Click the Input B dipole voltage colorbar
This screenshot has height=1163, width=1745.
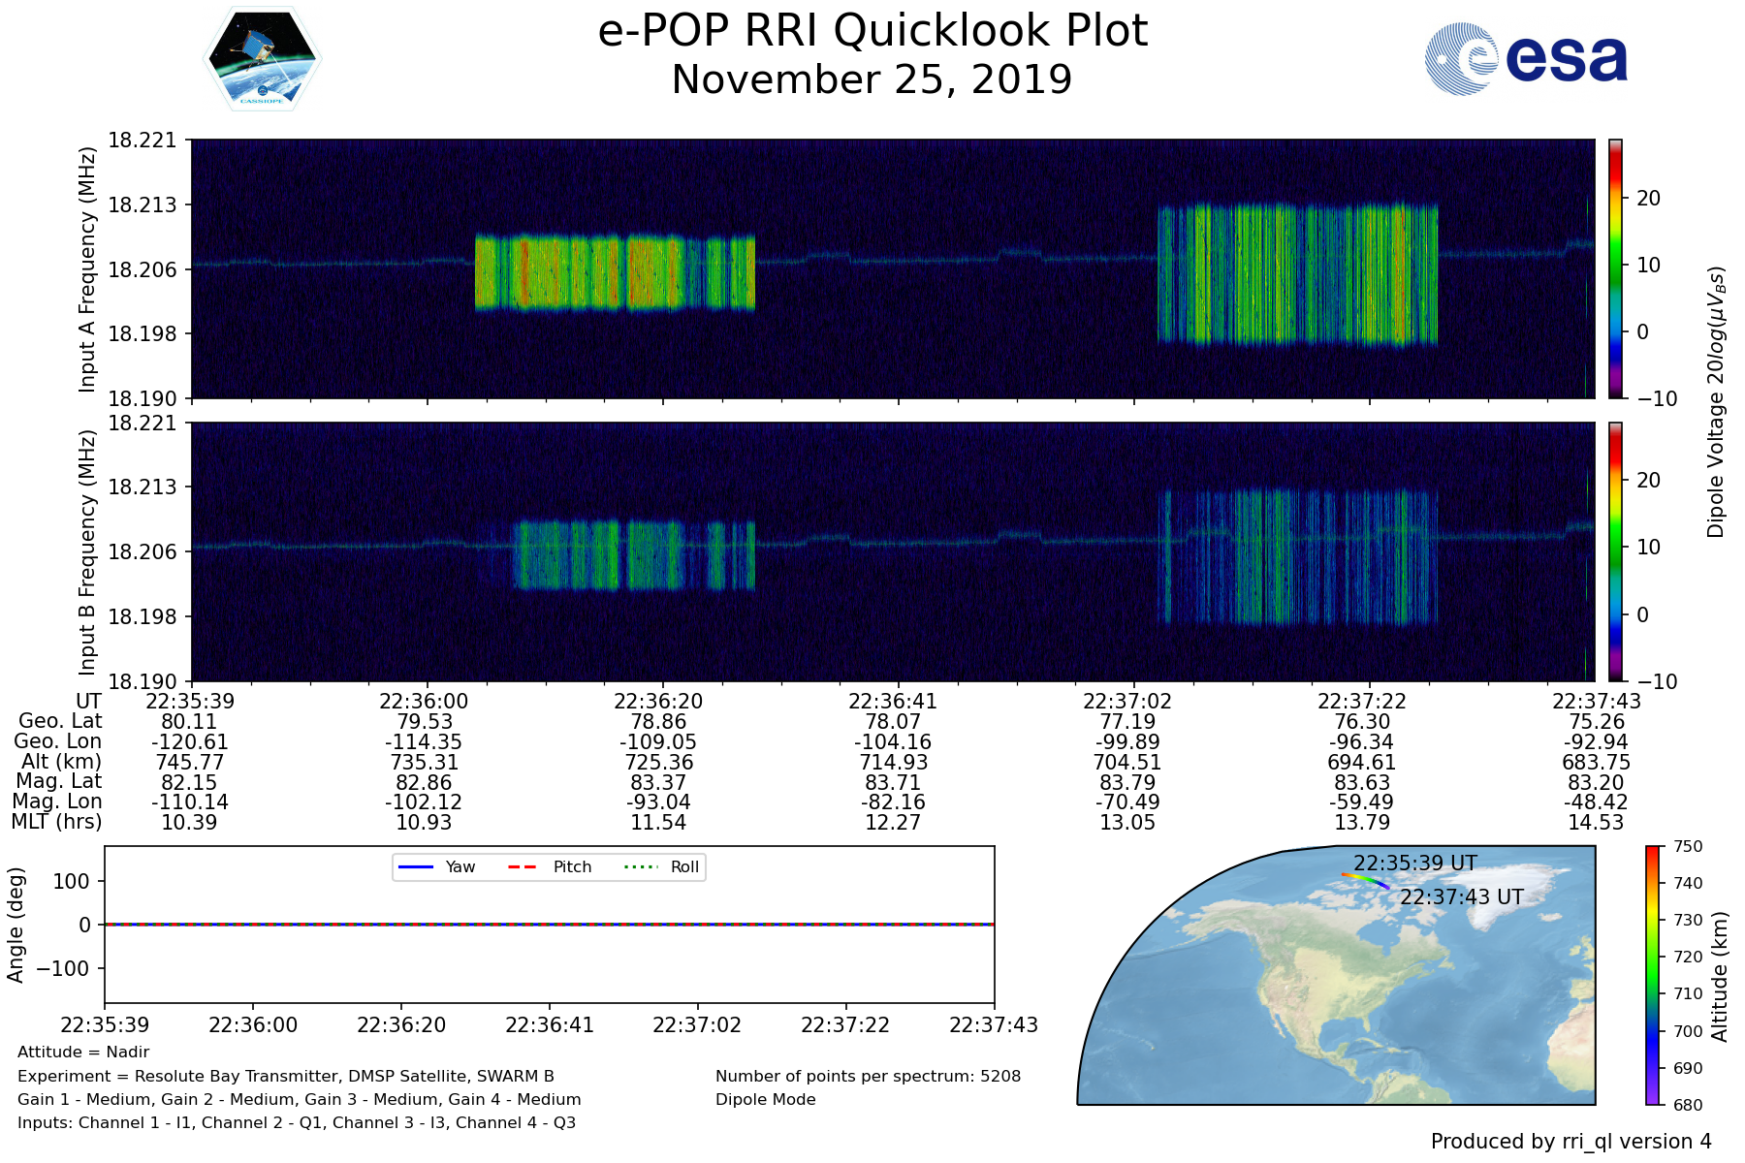(1615, 551)
